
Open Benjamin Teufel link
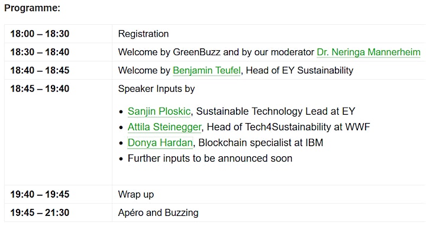(x=206, y=70)
